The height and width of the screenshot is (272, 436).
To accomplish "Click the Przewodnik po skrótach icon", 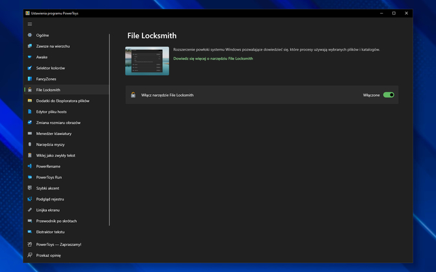I will tap(30, 221).
